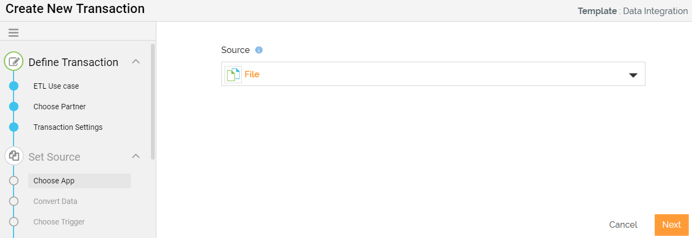Collapse the Define Transaction section
692x238 pixels.
pos(136,62)
